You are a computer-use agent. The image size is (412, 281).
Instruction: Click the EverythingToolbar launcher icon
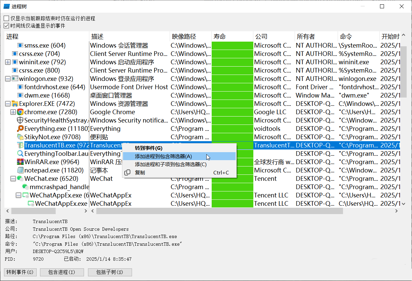pyautogui.click(x=20, y=153)
